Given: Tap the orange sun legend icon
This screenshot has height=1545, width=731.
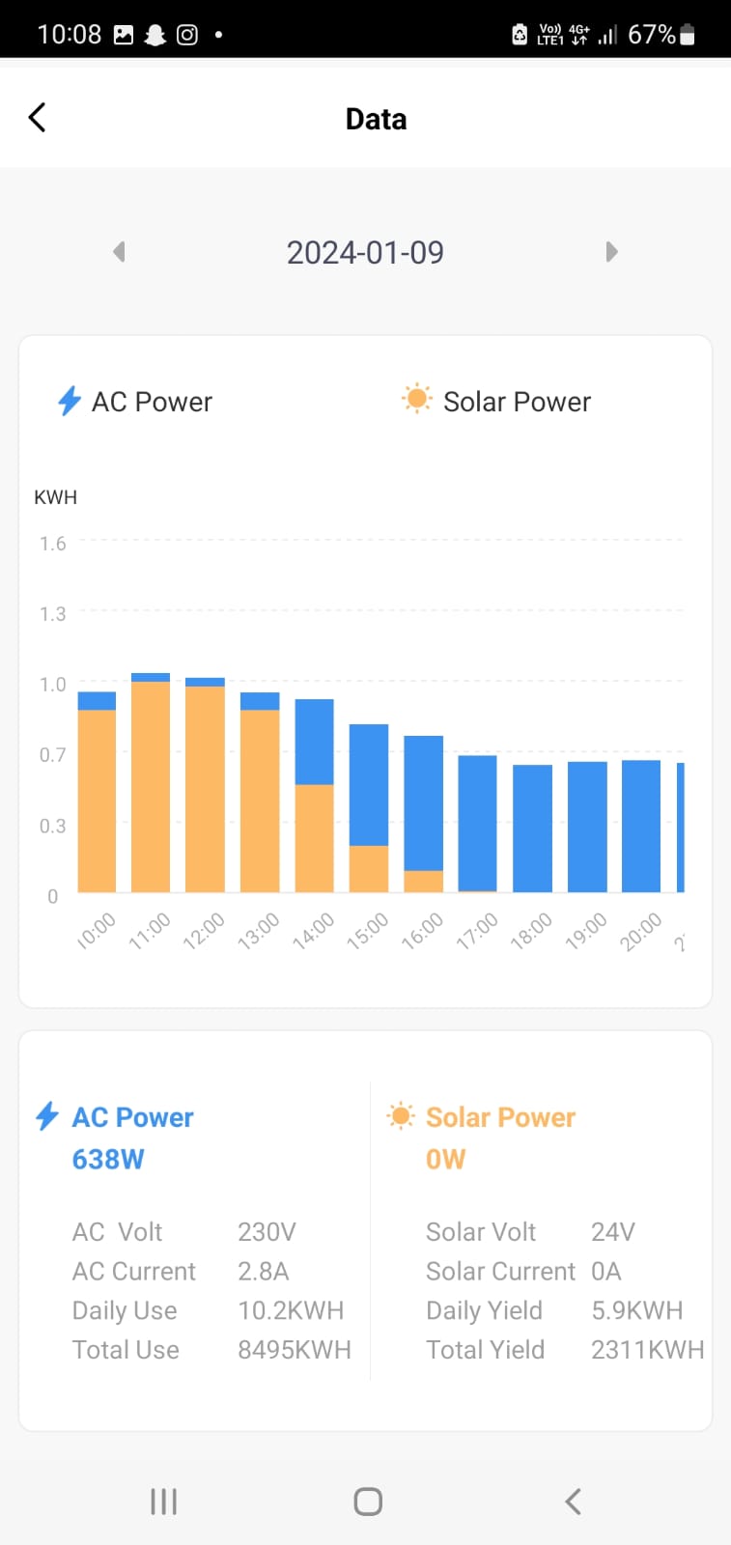Looking at the screenshot, I should tap(417, 399).
